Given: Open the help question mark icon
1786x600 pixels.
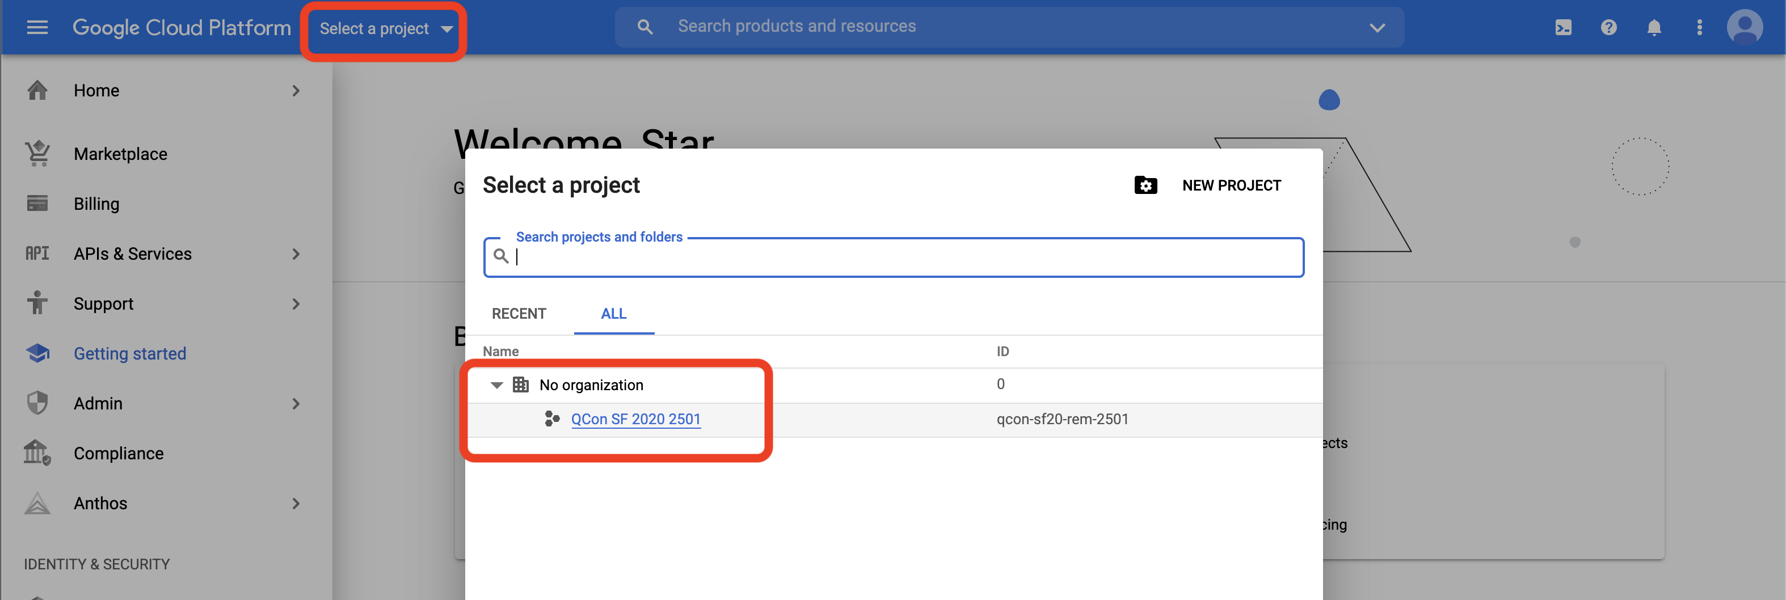Looking at the screenshot, I should (1608, 28).
